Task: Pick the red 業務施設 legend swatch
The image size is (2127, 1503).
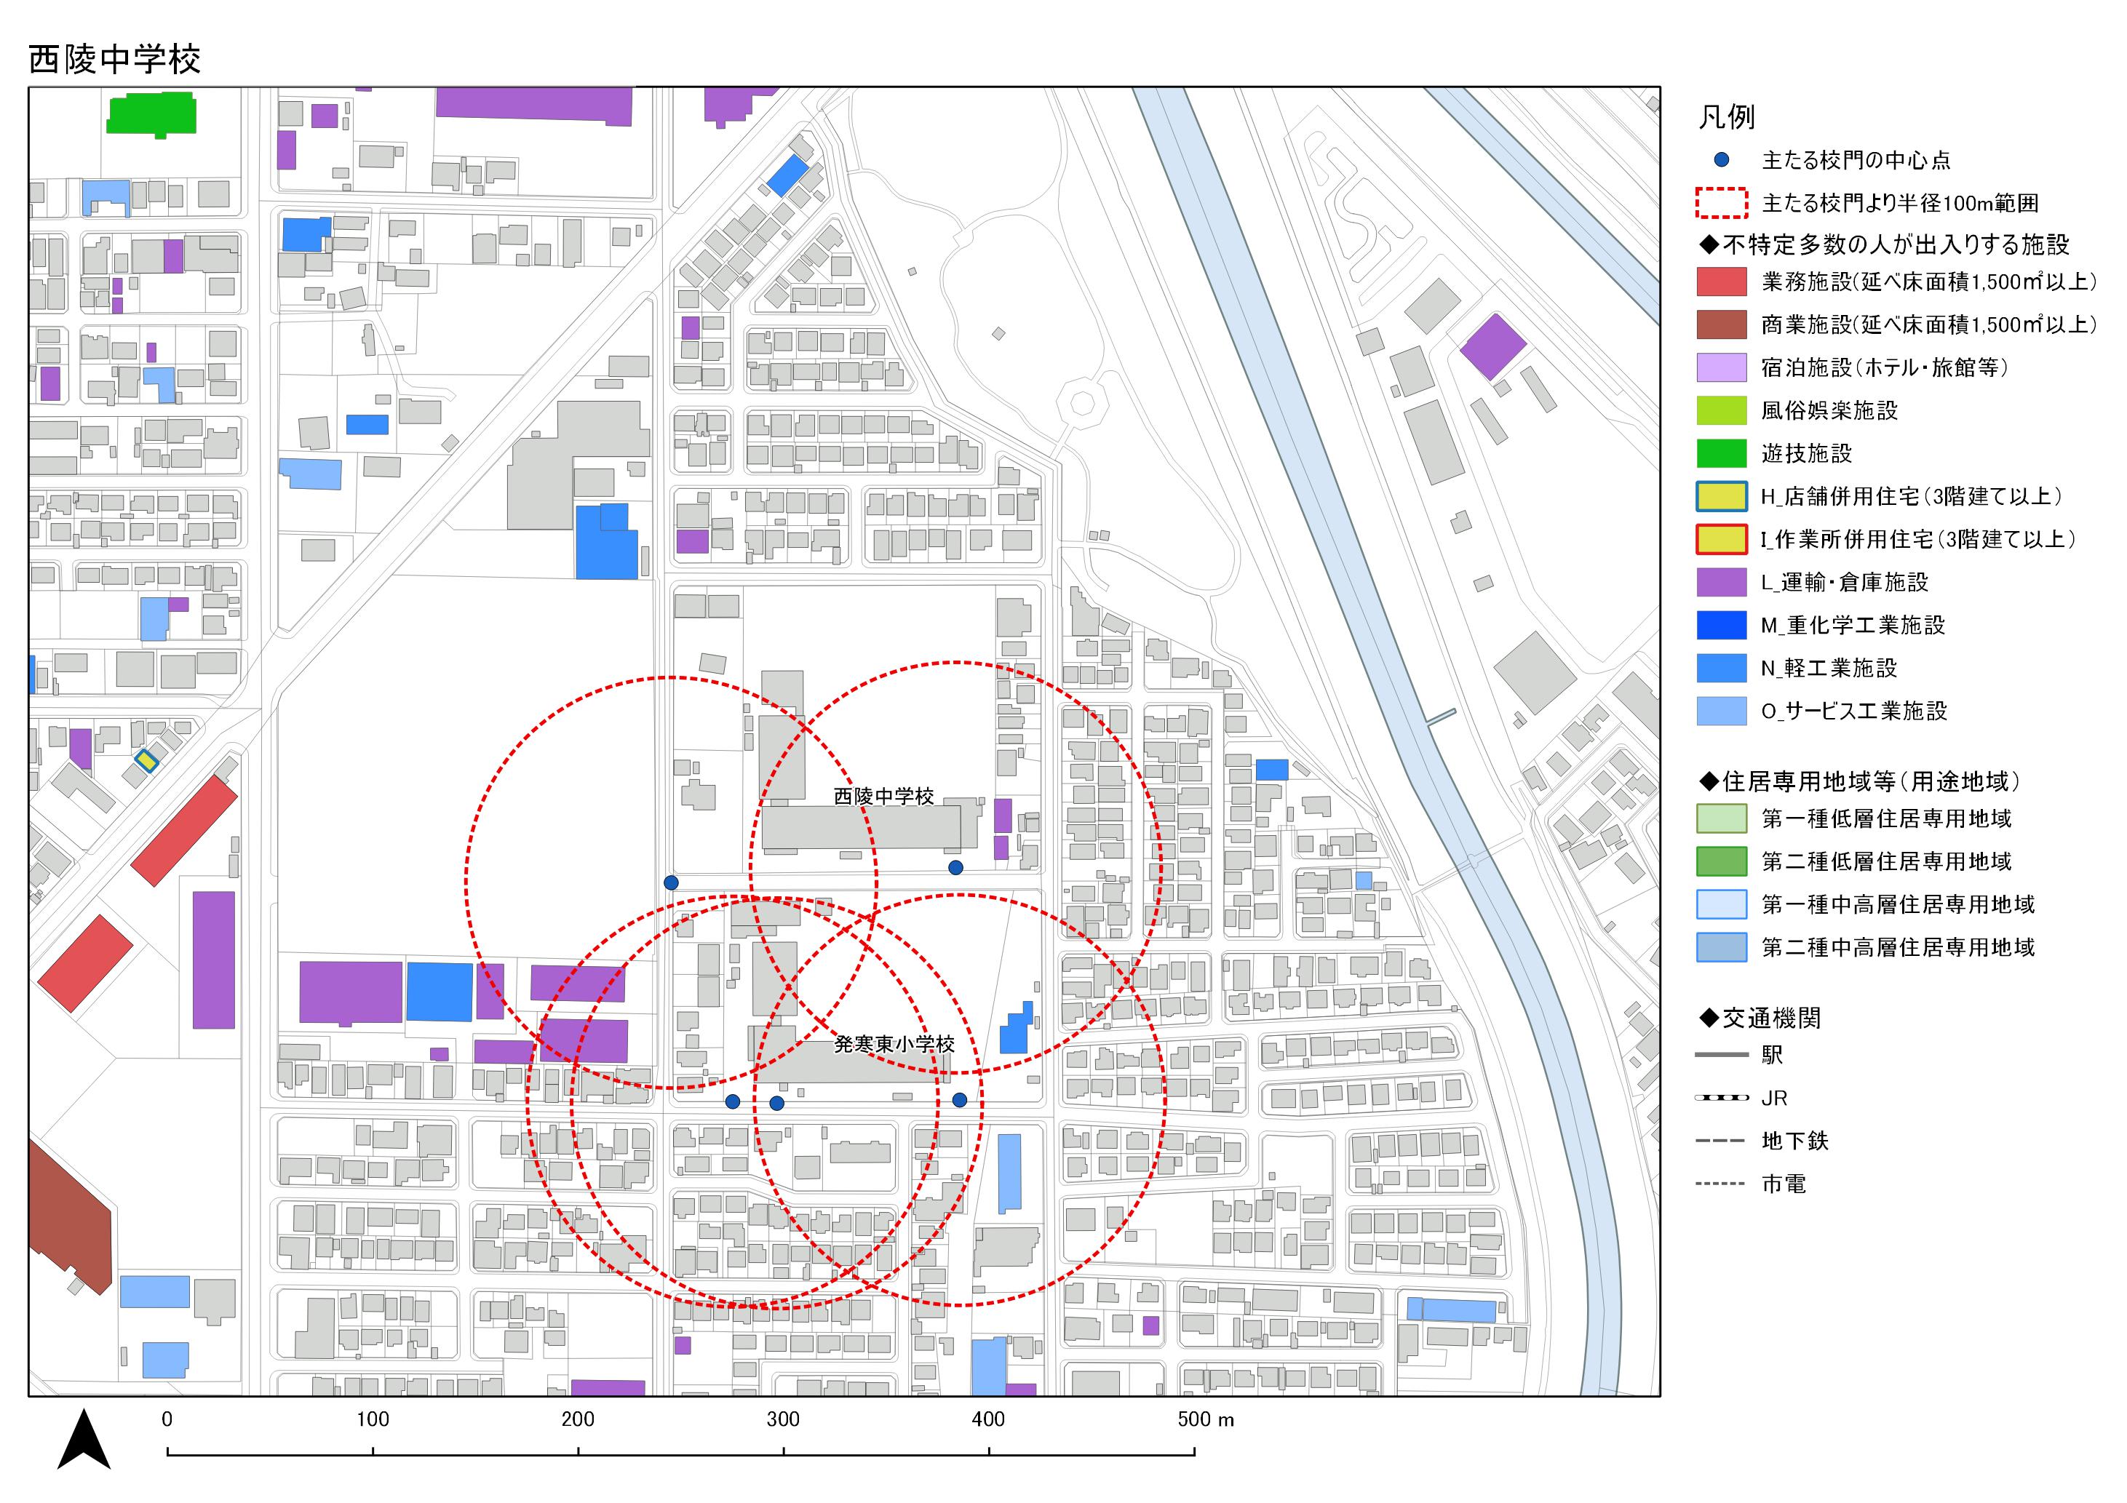Action: [x=1721, y=282]
